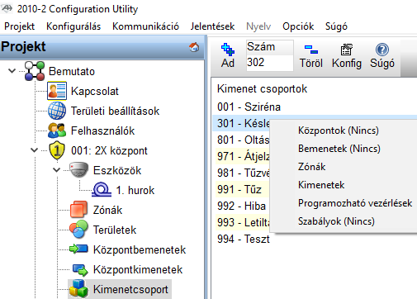Open the Súgó menu in menu bar
Screen dimensions: 417x299
(336, 26)
